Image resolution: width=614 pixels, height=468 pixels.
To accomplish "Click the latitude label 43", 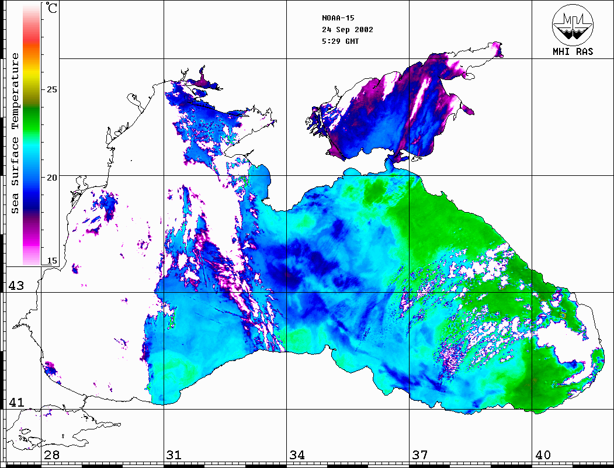I will 16,286.
